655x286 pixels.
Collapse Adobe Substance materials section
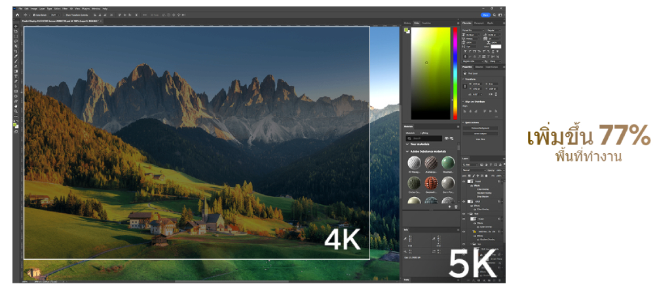(x=407, y=152)
